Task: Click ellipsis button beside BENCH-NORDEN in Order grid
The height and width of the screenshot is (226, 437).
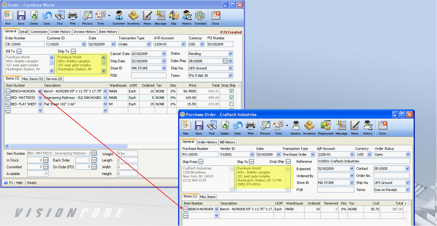Action: click(x=8, y=91)
